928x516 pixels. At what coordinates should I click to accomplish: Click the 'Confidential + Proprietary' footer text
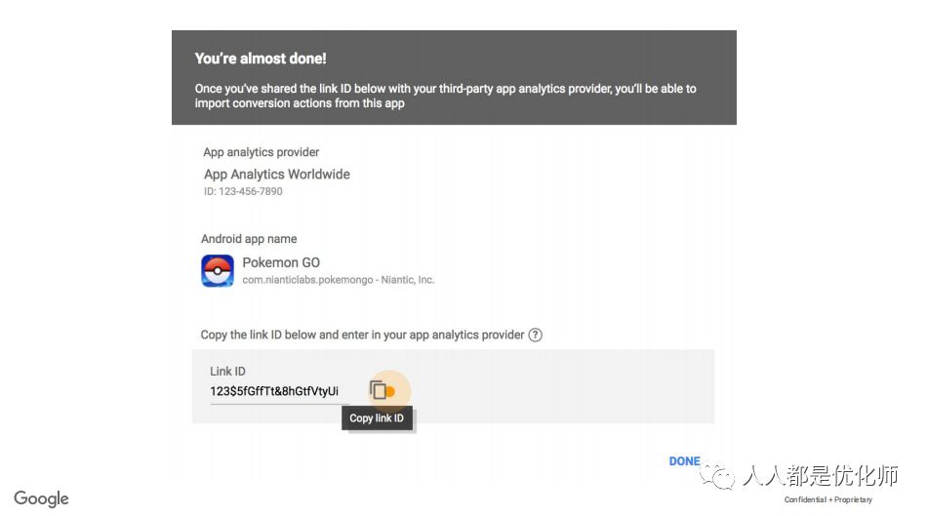[x=828, y=500]
